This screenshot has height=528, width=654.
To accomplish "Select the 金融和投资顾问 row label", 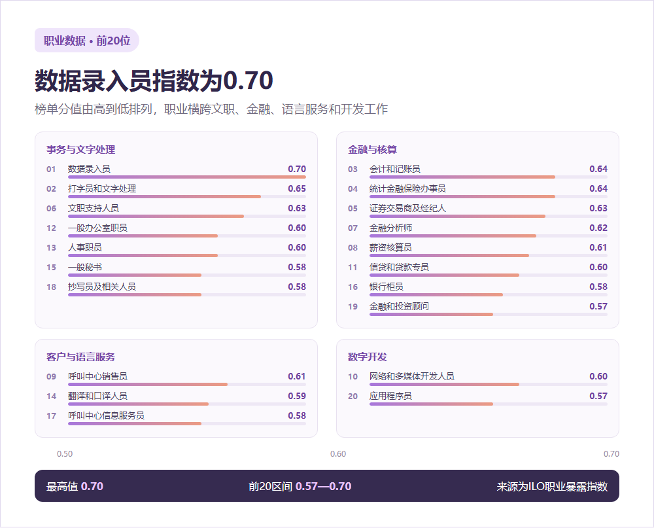I will click(x=399, y=306).
